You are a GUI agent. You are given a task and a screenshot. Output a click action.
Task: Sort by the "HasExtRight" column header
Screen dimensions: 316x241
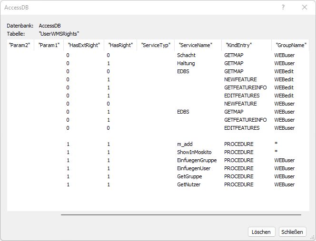click(x=84, y=45)
